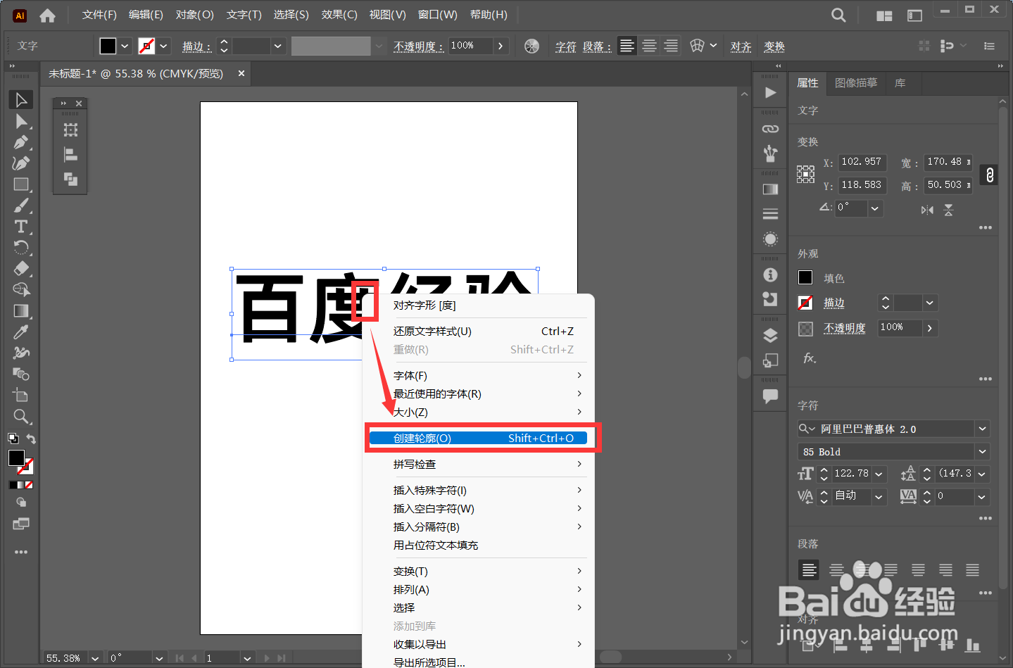Click the 段落 link in the control bar
The height and width of the screenshot is (668, 1013).
coord(593,46)
